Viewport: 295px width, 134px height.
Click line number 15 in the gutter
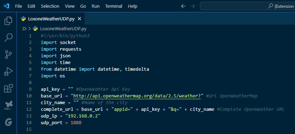(29, 129)
